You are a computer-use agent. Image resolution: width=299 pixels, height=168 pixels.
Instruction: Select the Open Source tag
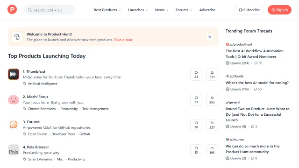coord(37,134)
